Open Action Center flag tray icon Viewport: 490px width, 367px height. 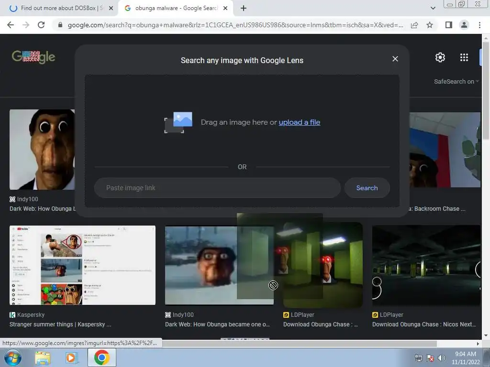(x=430, y=358)
